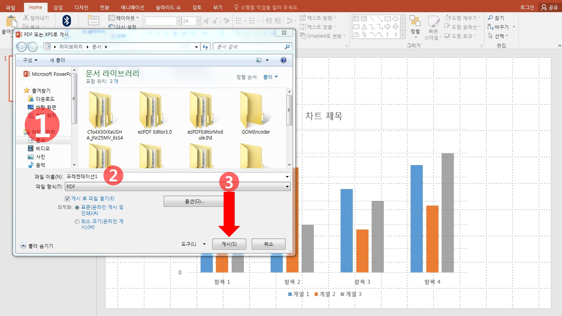
Task: Switch to the Insert (삽입) ribbon tab
Action: click(x=58, y=7)
